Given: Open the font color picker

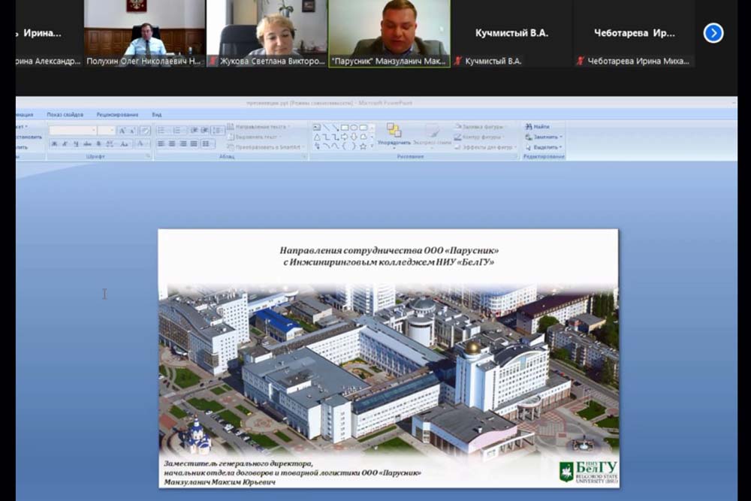Looking at the screenshot, I should (140, 143).
